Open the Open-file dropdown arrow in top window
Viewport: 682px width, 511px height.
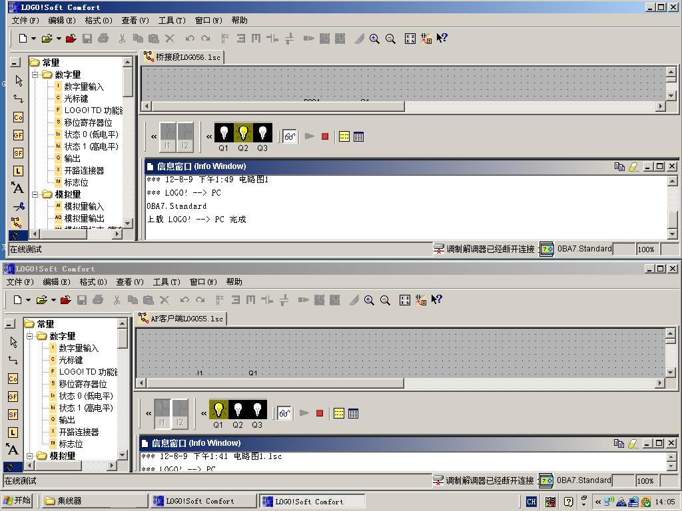(x=59, y=39)
